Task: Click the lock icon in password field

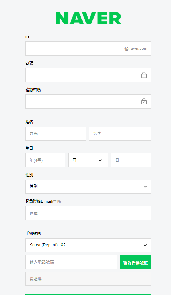Action: point(144,75)
